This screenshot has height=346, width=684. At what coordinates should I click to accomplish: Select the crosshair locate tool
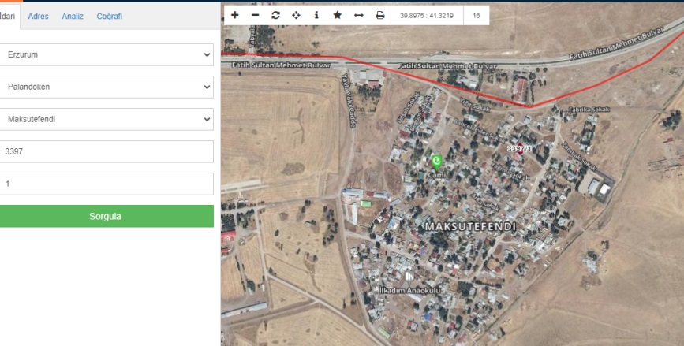[296, 15]
